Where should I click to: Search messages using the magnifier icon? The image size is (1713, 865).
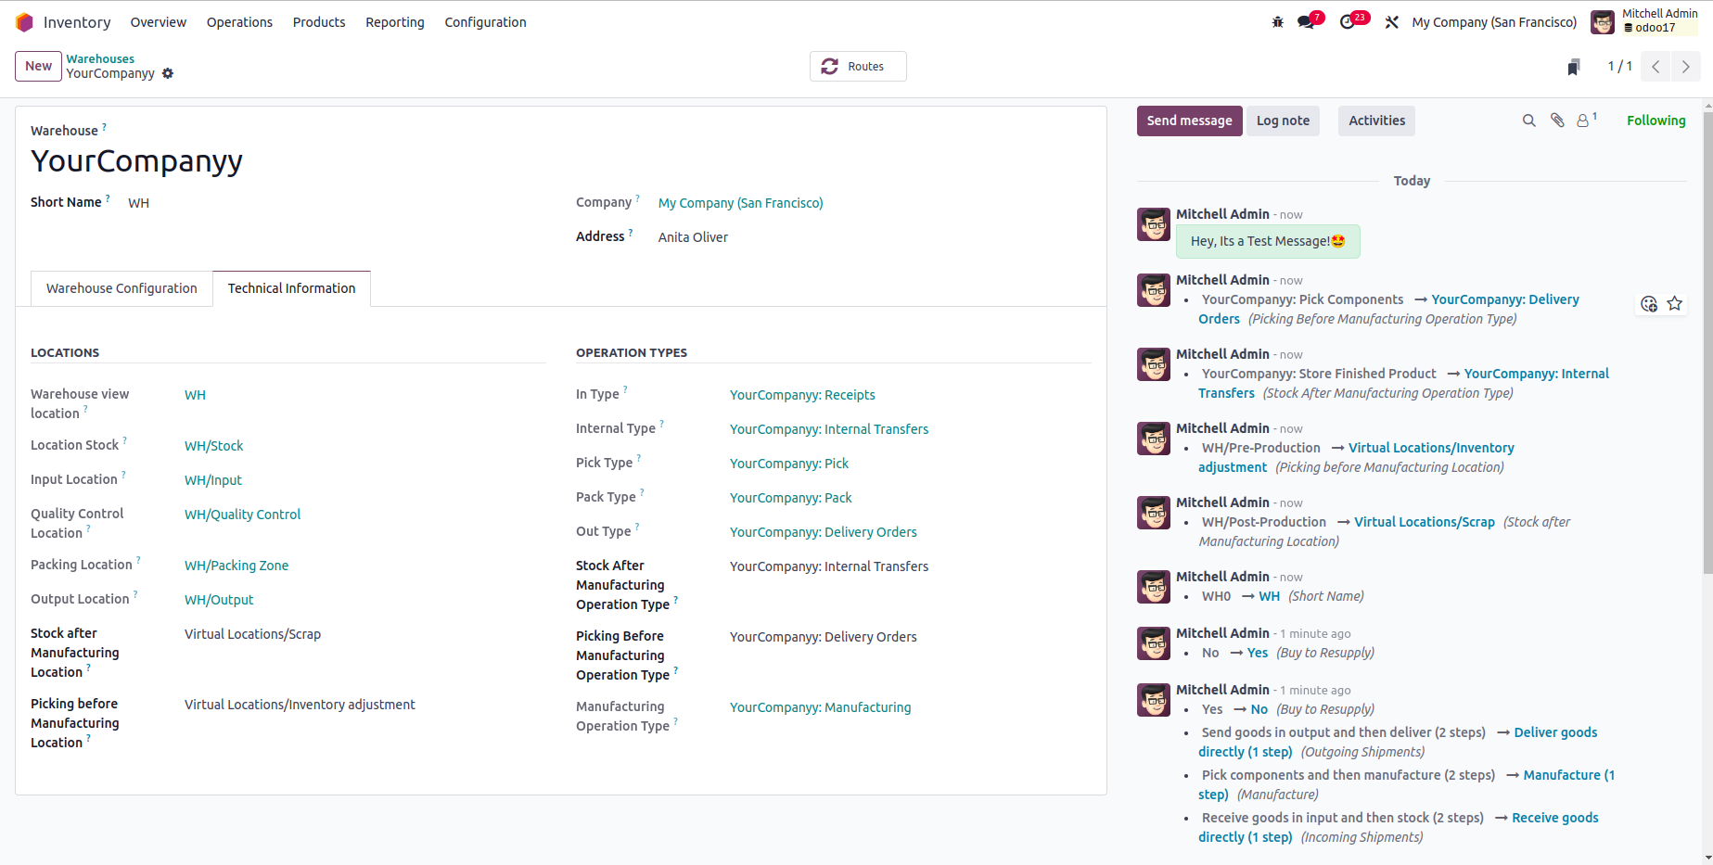(1528, 121)
